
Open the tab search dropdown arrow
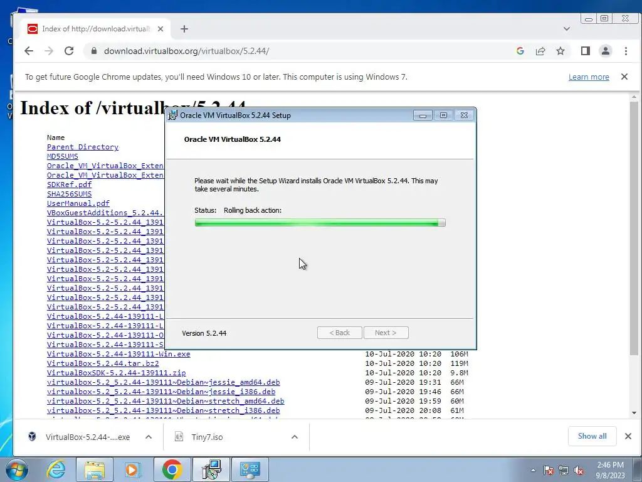coord(567,29)
